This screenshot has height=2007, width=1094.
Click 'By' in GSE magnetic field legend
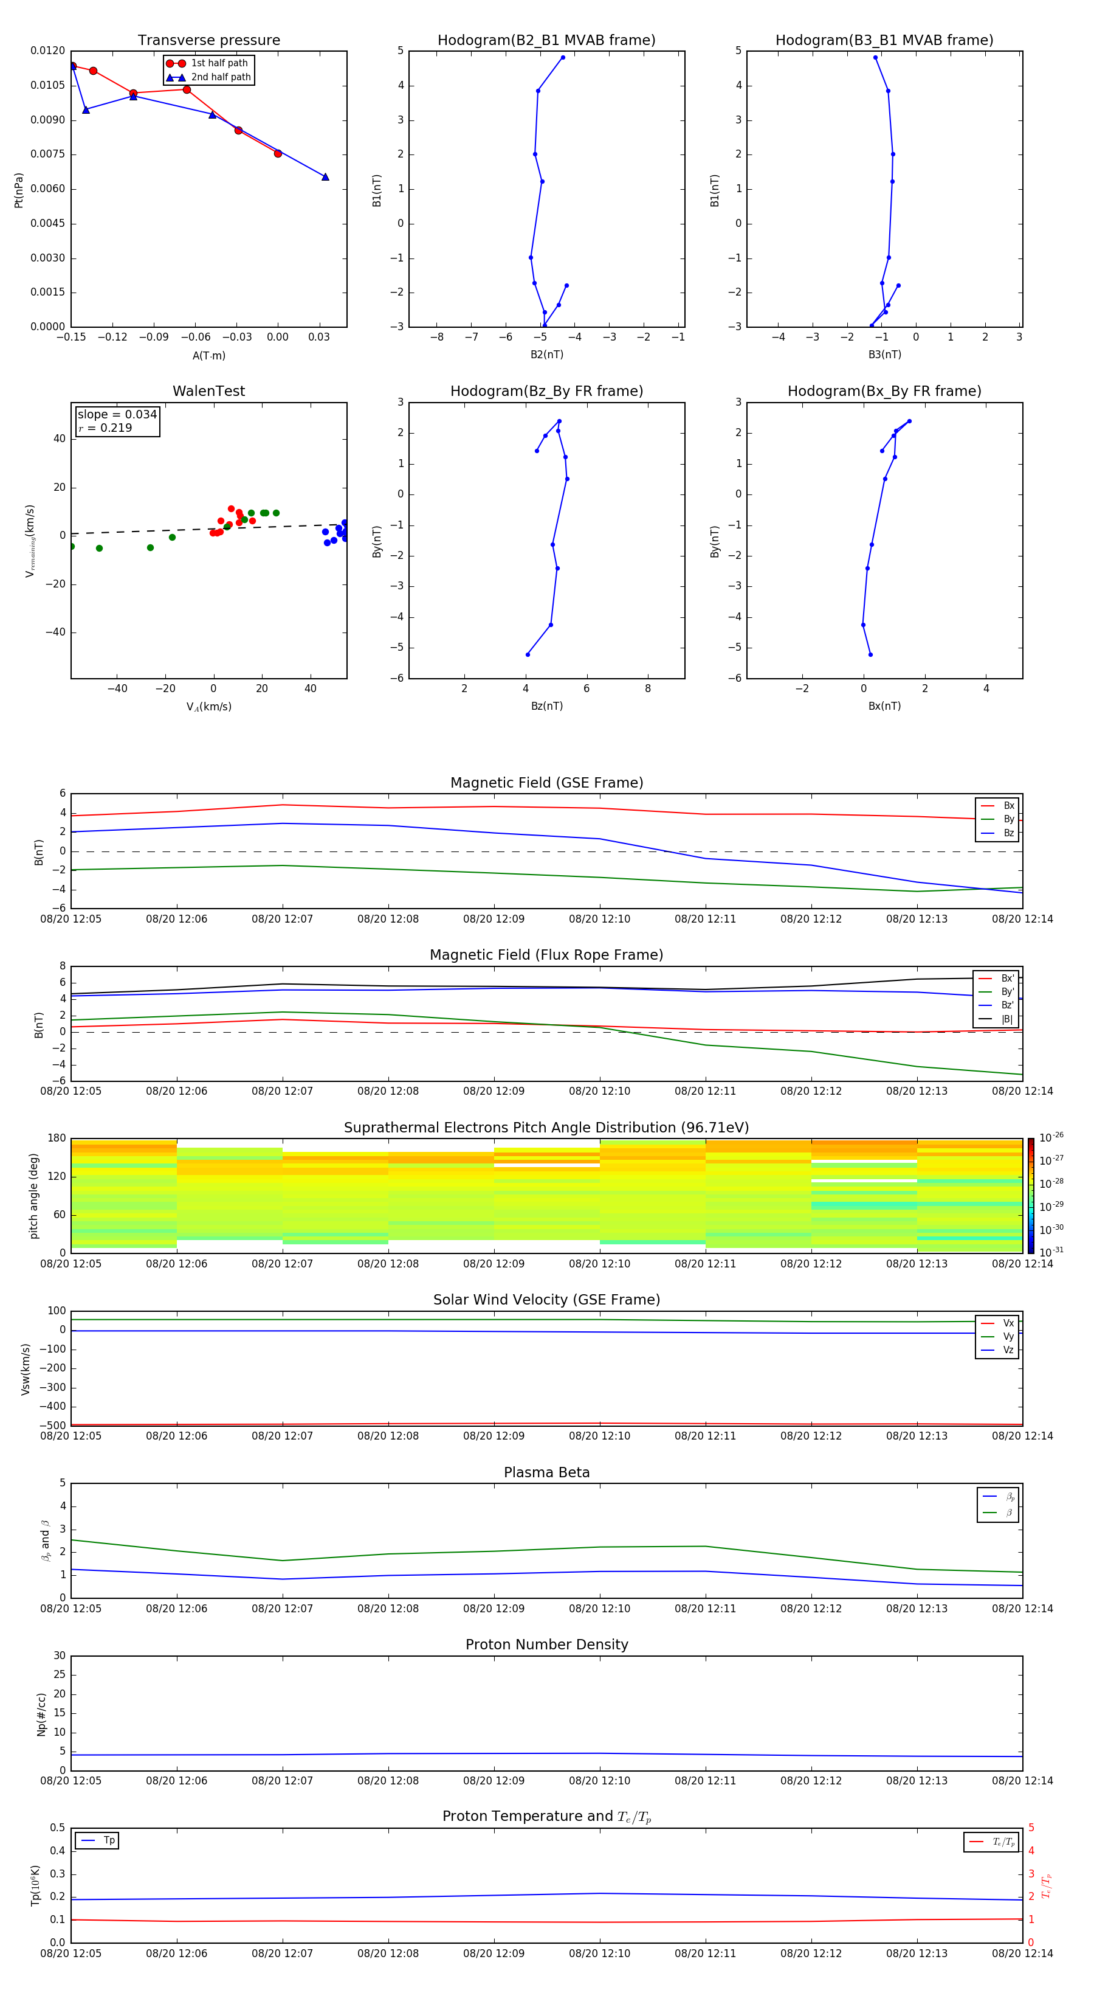[998, 819]
